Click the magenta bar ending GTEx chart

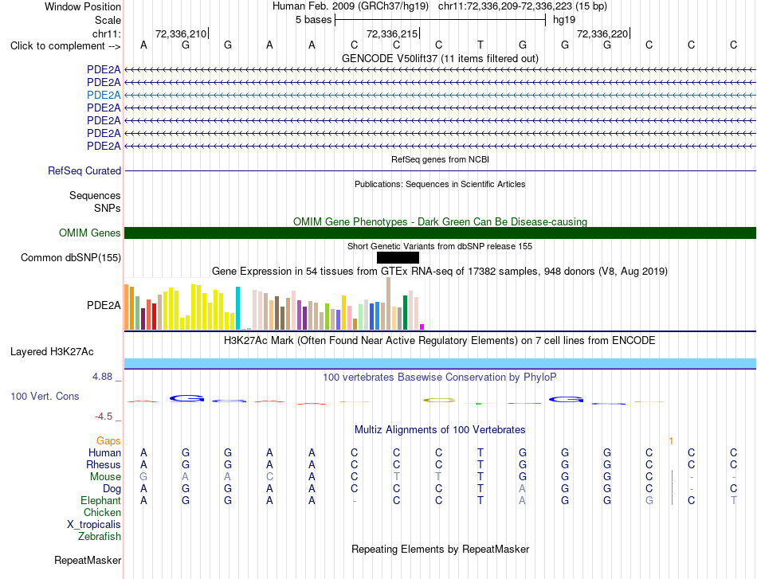click(x=422, y=327)
